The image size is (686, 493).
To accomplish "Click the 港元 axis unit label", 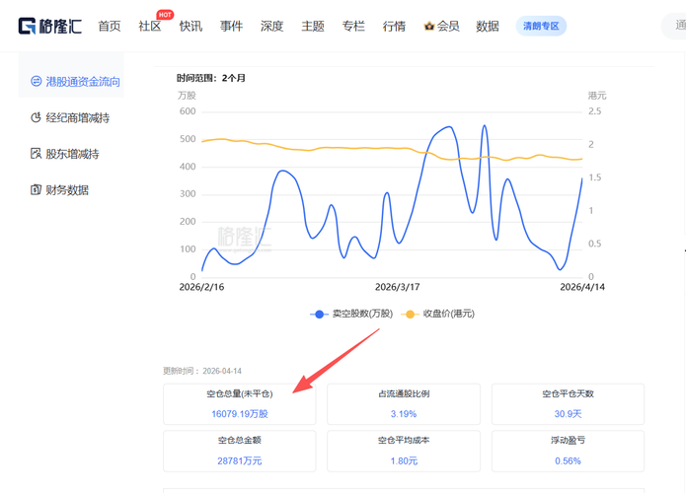I will 597,96.
